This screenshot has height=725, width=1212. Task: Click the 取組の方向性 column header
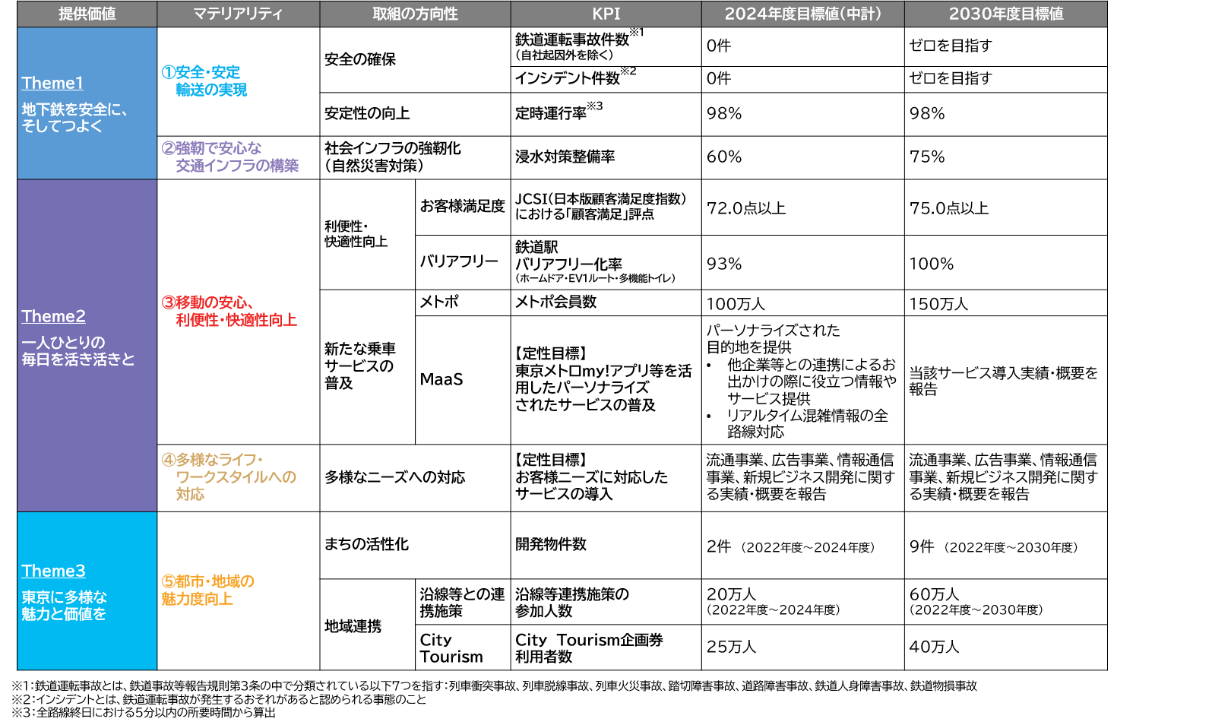(415, 14)
